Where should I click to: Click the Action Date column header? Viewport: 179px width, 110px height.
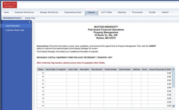click(x=73, y=69)
